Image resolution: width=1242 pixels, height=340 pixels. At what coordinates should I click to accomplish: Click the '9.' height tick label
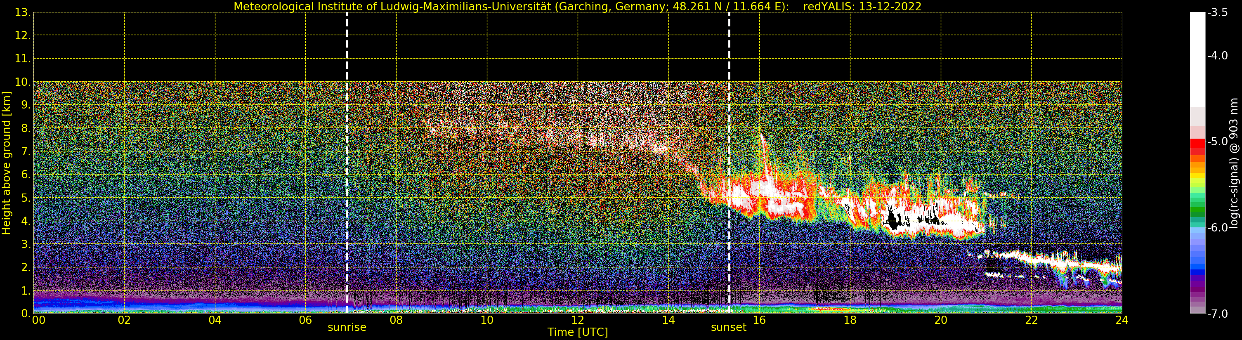26,105
